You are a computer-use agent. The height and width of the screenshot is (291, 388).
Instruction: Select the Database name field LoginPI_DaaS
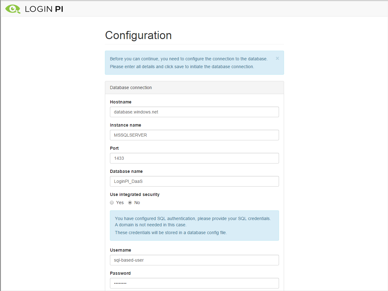point(194,181)
